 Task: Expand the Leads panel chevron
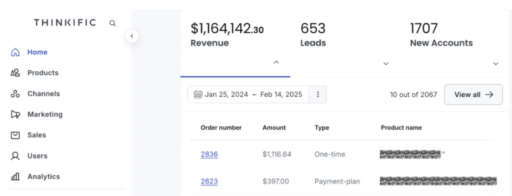[386, 63]
